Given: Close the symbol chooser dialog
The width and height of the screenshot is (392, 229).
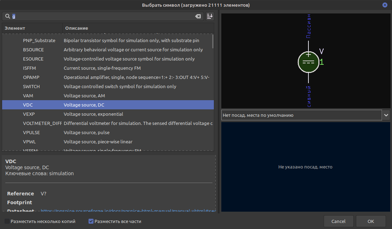Looking at the screenshot, I should point(385,5).
